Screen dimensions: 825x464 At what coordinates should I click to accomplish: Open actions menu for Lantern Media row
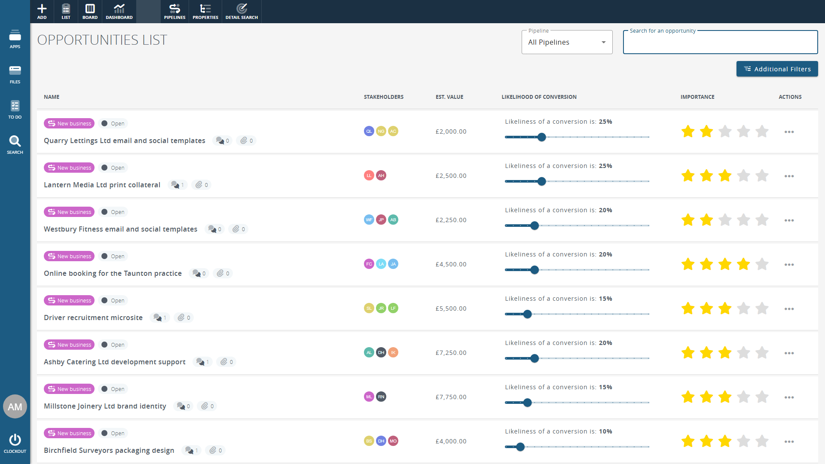click(x=789, y=176)
